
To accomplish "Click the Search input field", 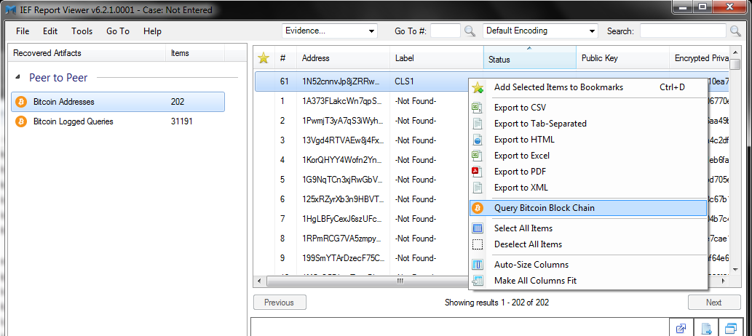I will coord(683,31).
